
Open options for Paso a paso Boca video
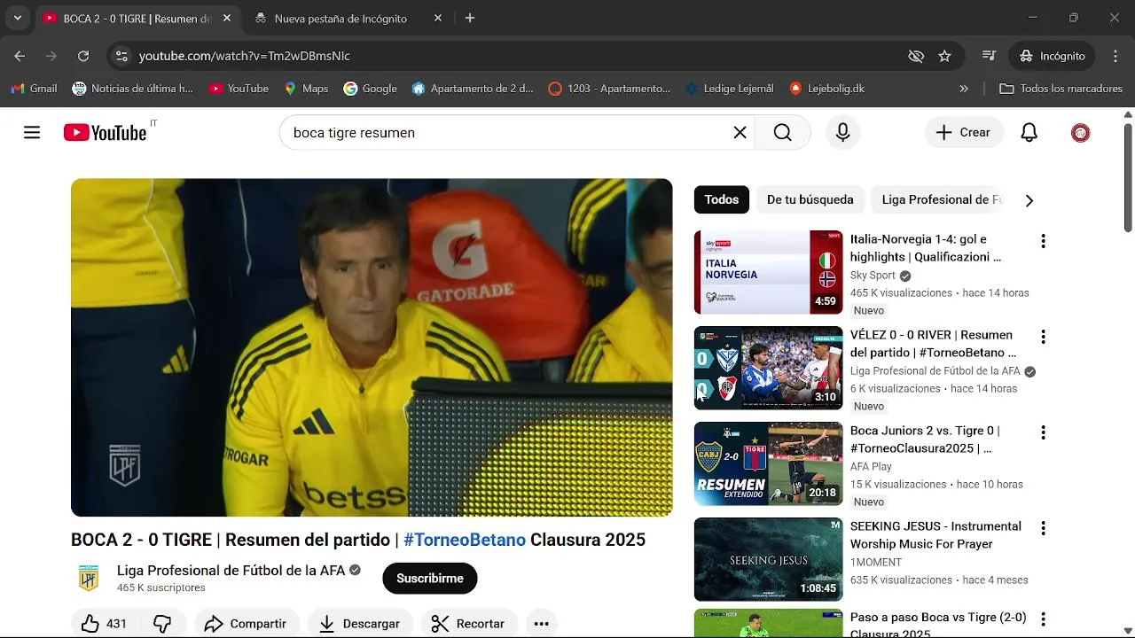point(1043,619)
